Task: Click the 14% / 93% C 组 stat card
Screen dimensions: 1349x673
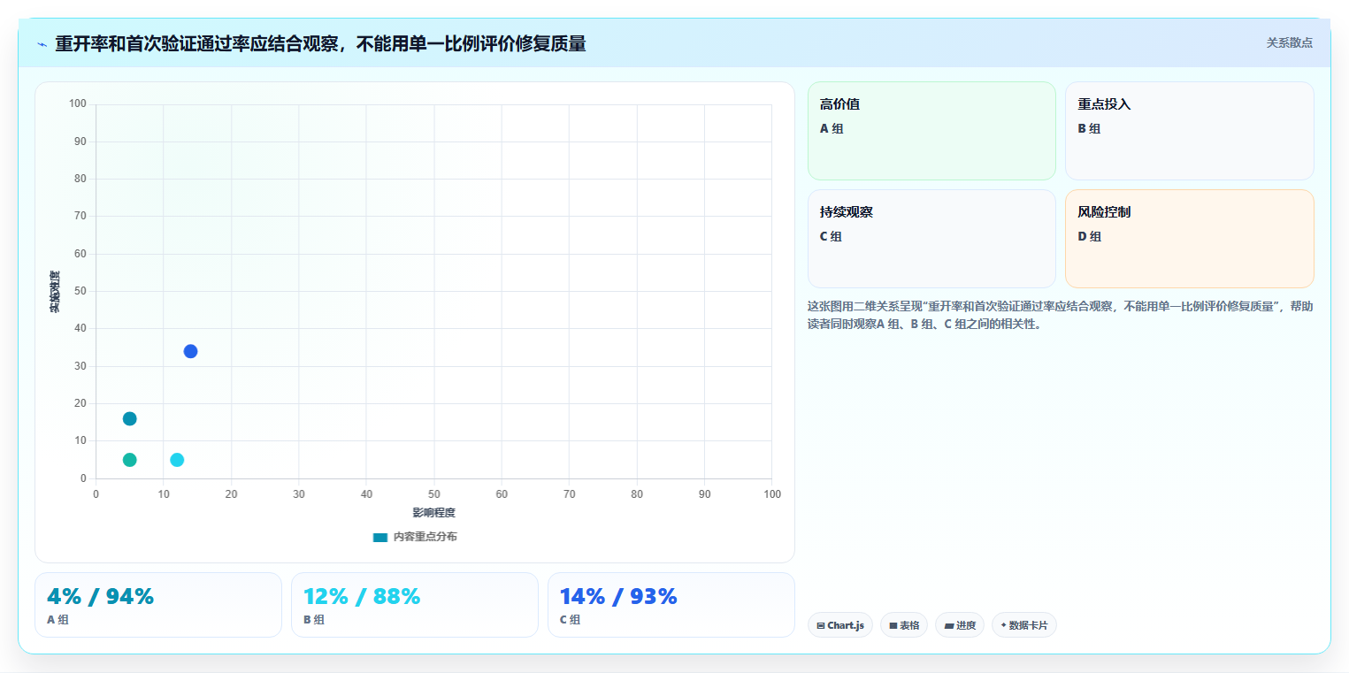Action: coord(671,605)
